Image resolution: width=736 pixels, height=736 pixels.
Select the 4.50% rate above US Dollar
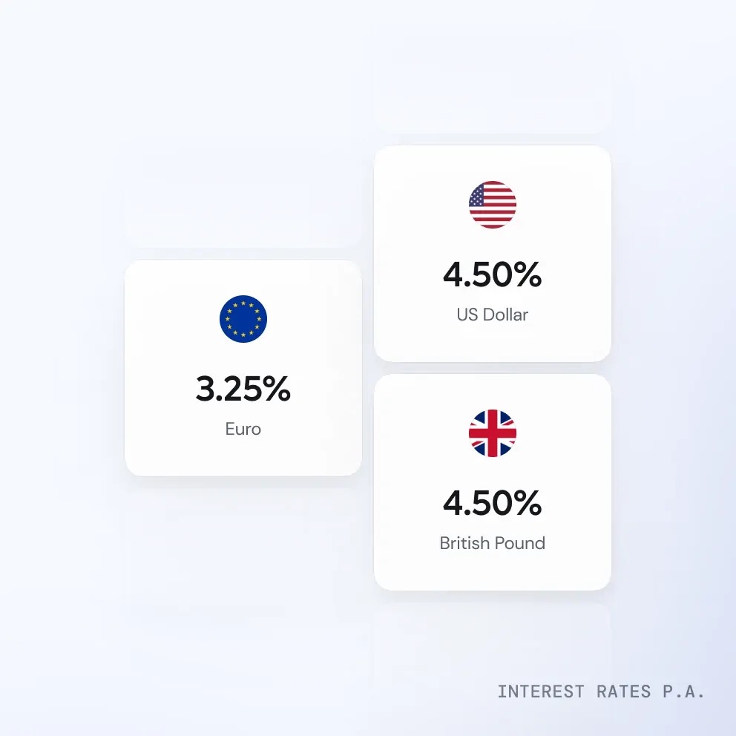point(493,275)
